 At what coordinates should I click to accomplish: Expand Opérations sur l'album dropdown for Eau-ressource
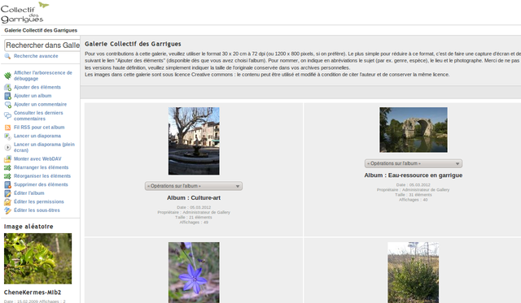coord(414,163)
